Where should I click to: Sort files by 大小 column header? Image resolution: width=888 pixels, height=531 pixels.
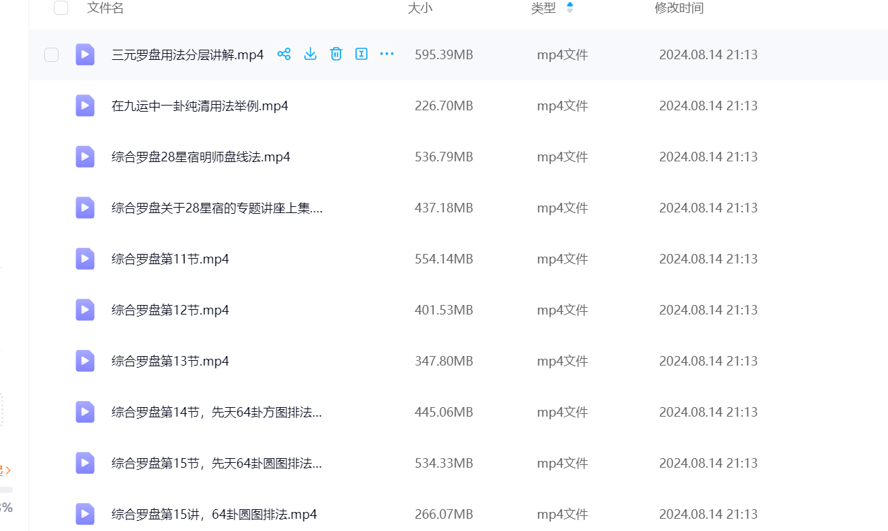(x=419, y=8)
